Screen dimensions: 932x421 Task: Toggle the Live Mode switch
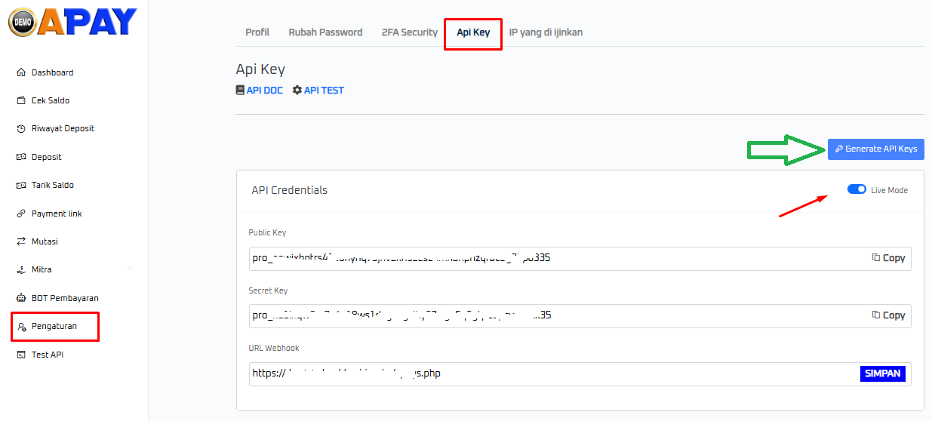pos(857,189)
